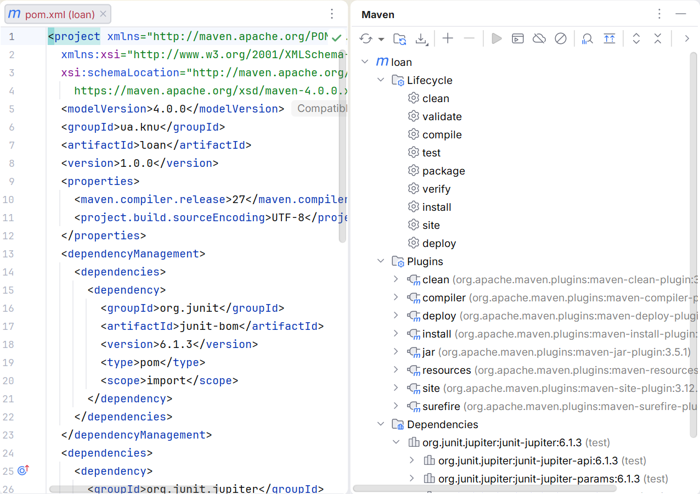Screen dimensions: 700x494
Task: Click the green inspection checkmark in editor
Action: click(x=336, y=37)
